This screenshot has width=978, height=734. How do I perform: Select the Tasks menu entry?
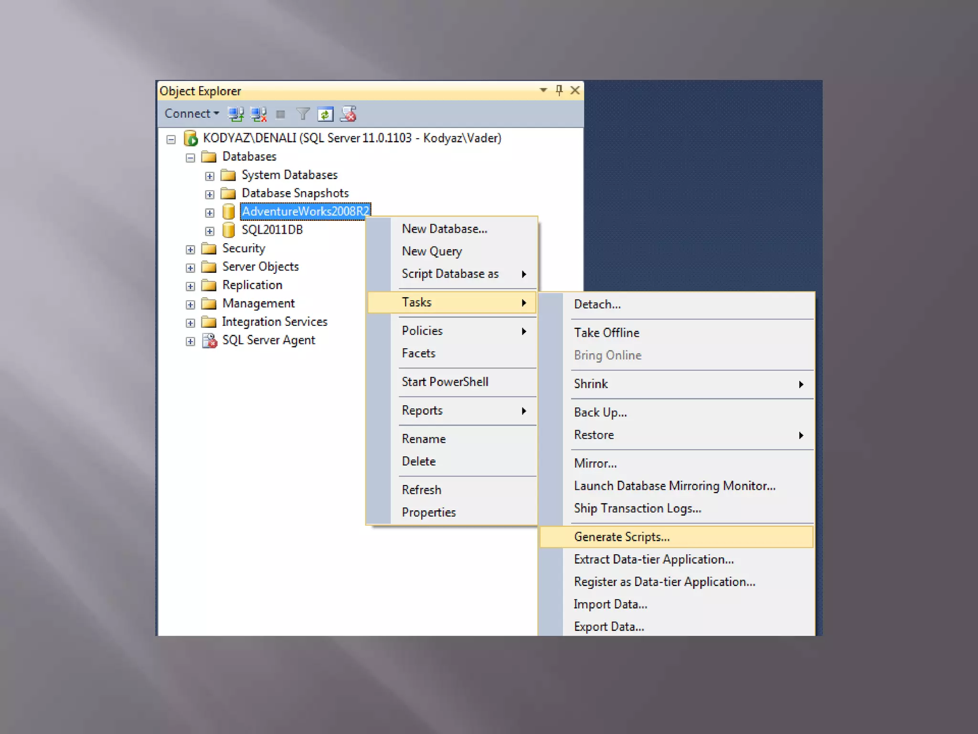click(x=451, y=302)
